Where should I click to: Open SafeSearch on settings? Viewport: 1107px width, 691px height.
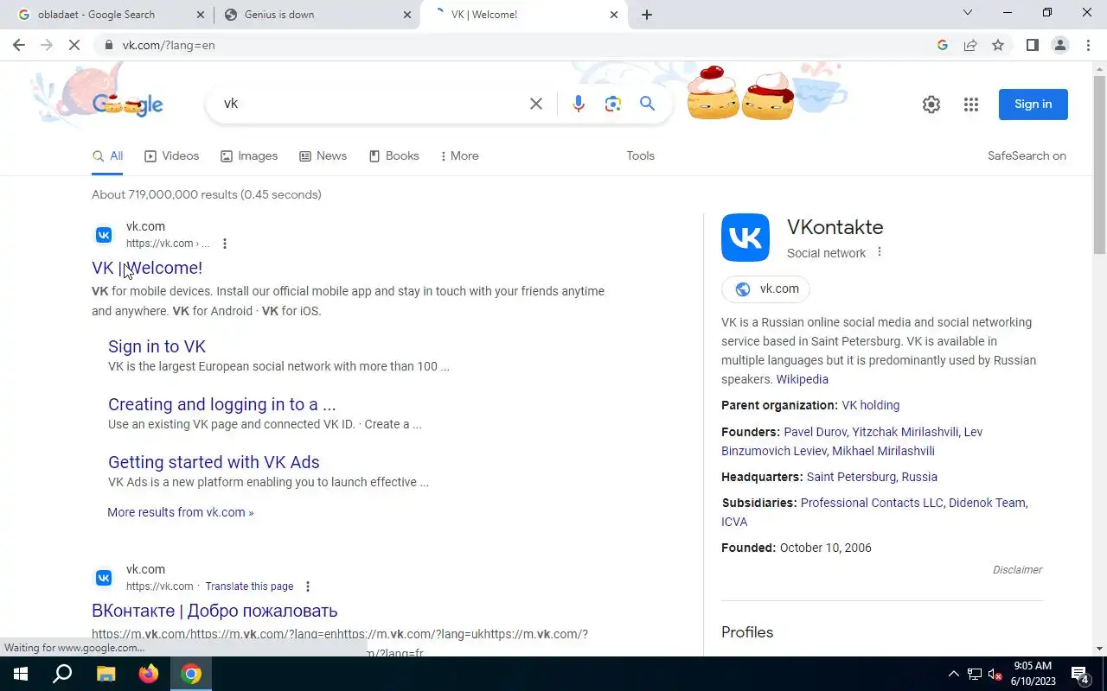click(x=1027, y=156)
